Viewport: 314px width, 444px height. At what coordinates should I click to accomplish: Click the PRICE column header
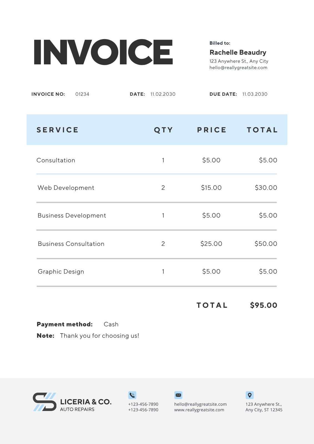click(212, 130)
